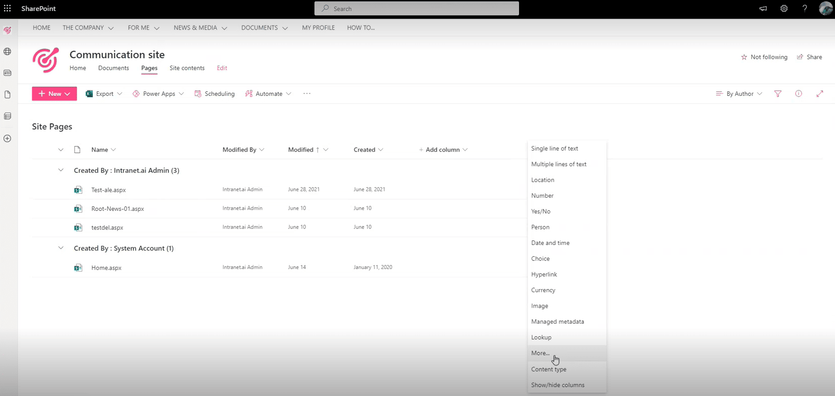Collapse the System Account group
This screenshot has height=396, width=835.
[x=61, y=248]
